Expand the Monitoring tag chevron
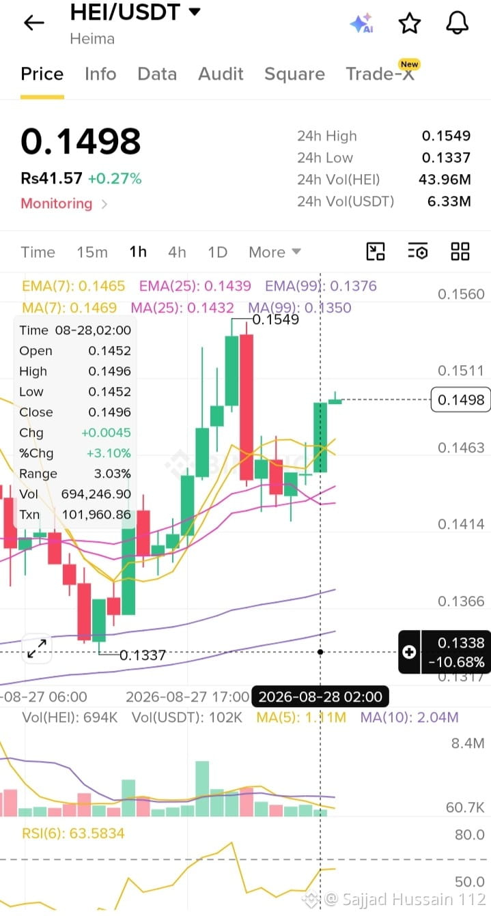The image size is (491, 916). click(104, 203)
